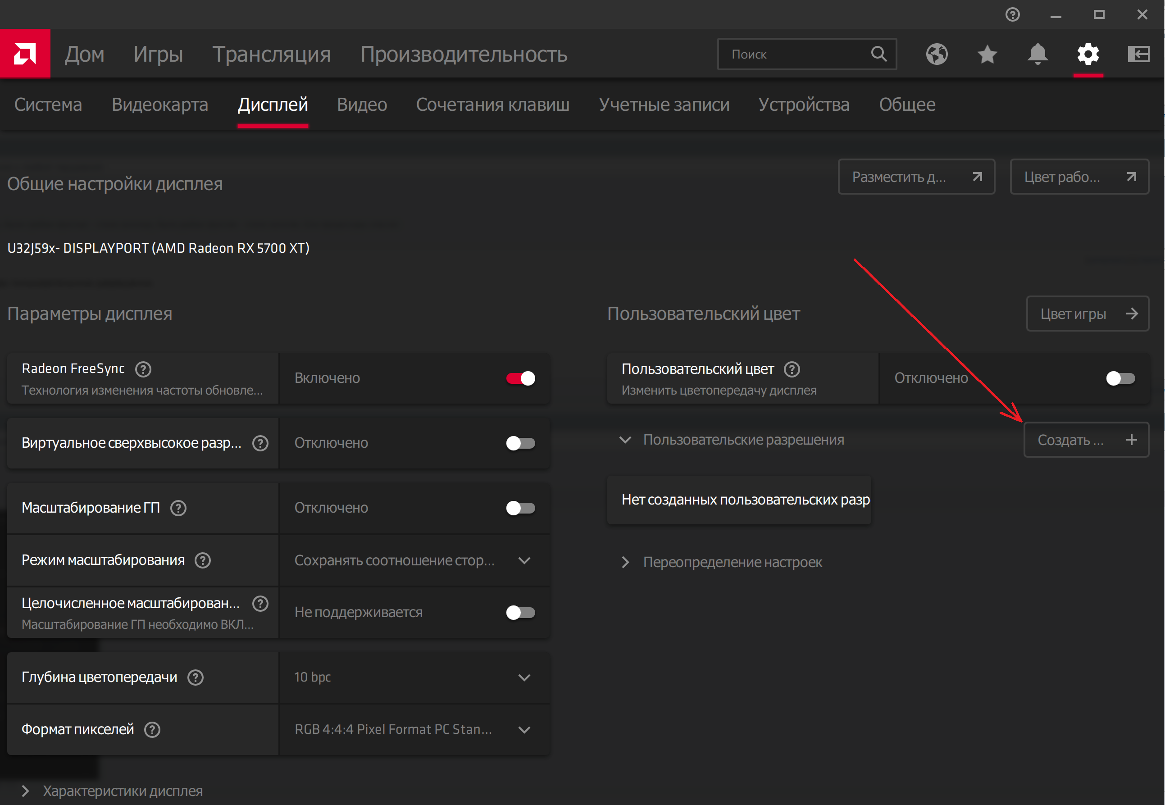Switch to the Видеокарта tab

click(160, 105)
